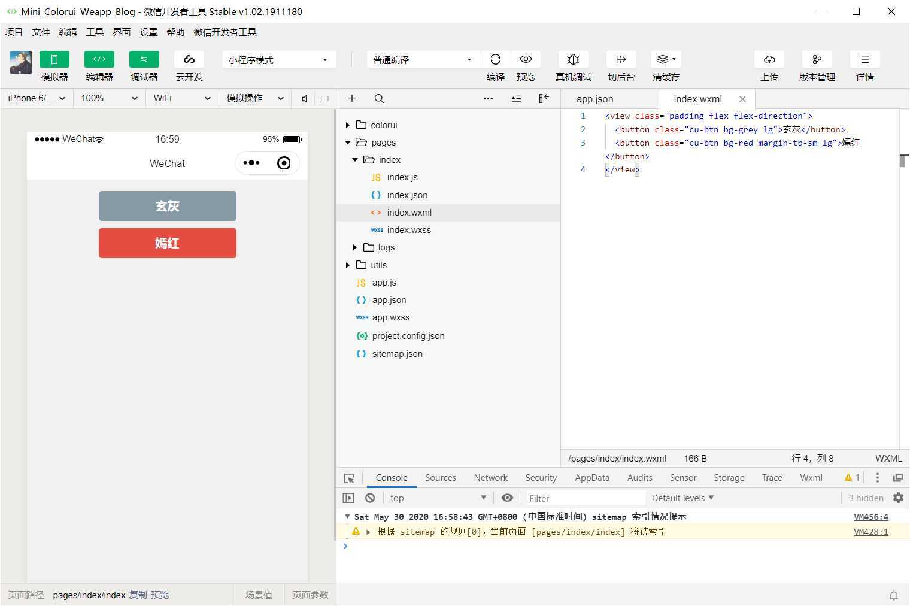The width and height of the screenshot is (910, 606).
Task: Clear console with the ban icon
Action: click(370, 498)
